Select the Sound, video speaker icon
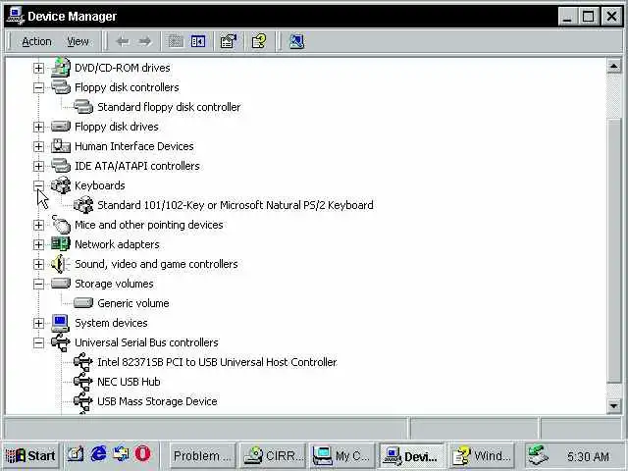The height and width of the screenshot is (471, 628). 60,264
